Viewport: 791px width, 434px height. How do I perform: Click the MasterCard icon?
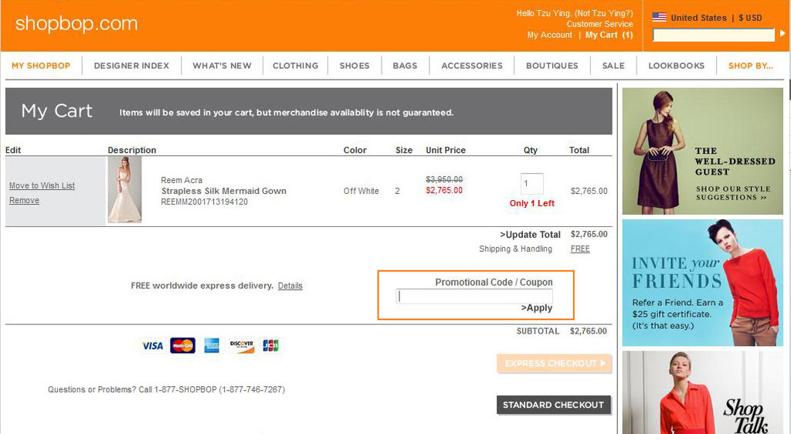(x=182, y=346)
